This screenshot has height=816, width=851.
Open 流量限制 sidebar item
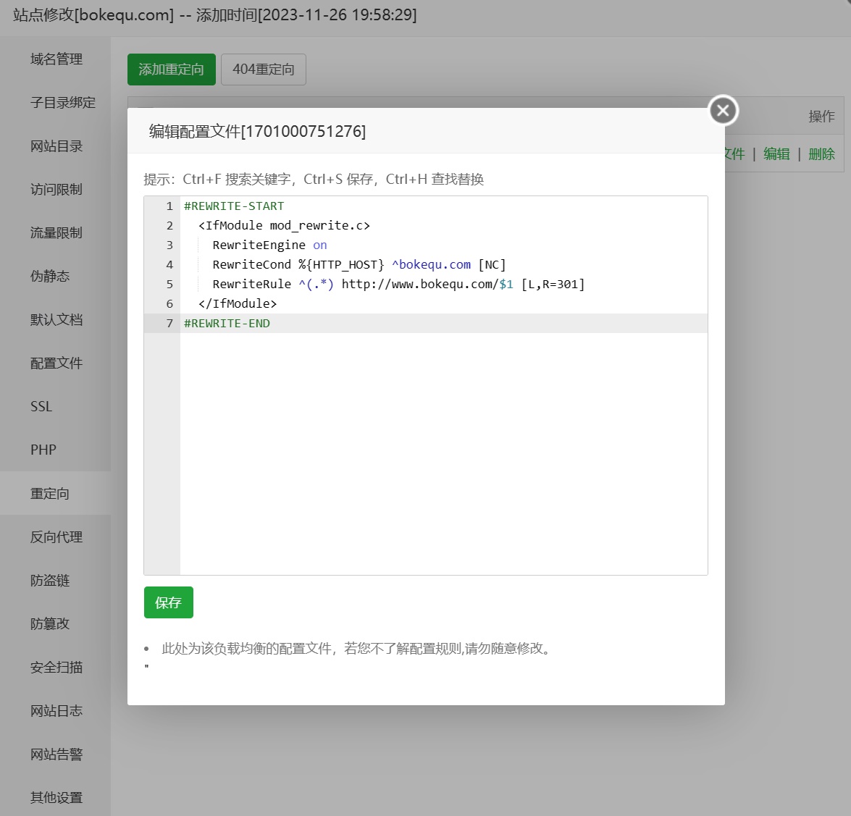coord(56,232)
